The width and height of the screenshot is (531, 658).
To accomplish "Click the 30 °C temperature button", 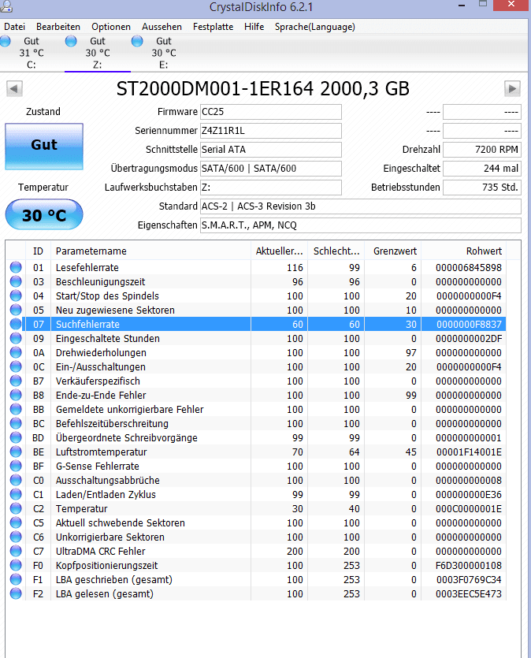I will coord(44,215).
